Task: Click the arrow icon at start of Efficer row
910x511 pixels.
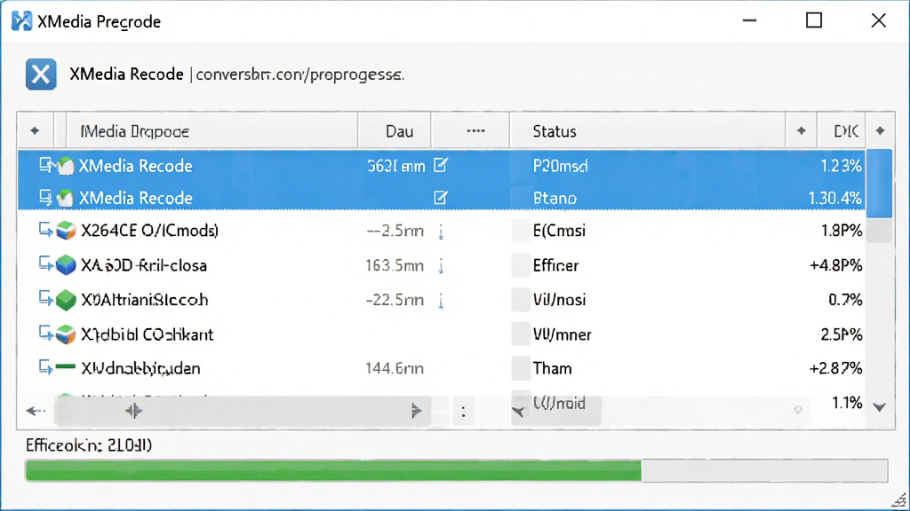Action: (46, 264)
